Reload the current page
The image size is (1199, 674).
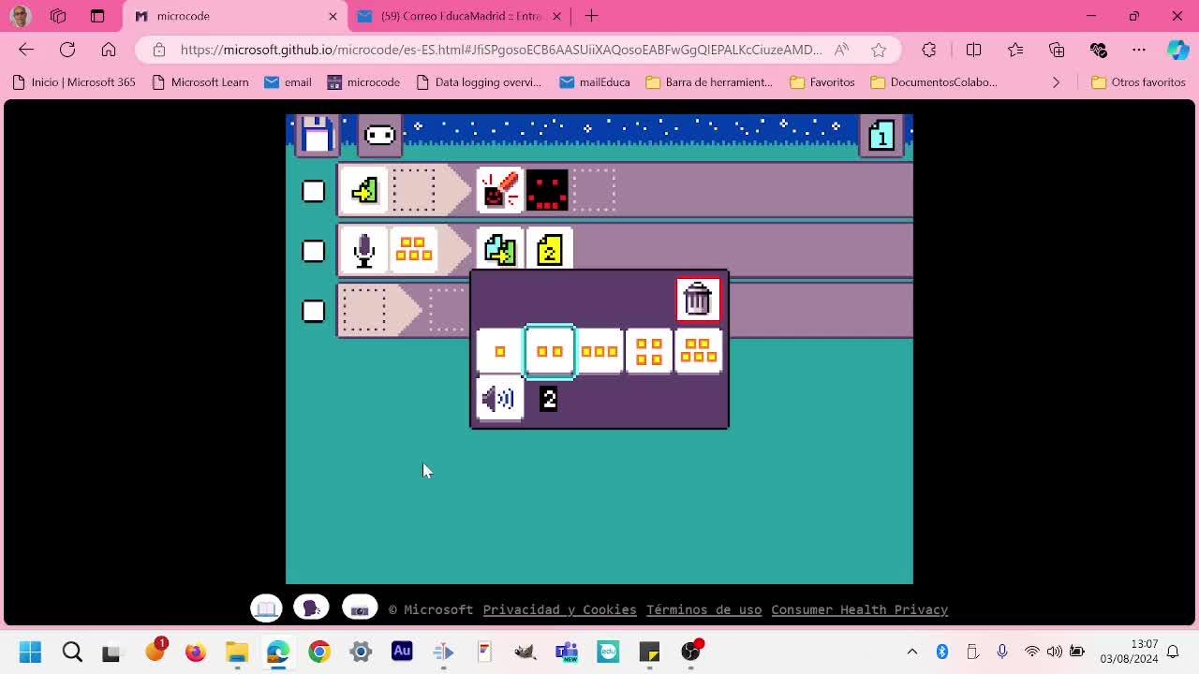tap(67, 50)
